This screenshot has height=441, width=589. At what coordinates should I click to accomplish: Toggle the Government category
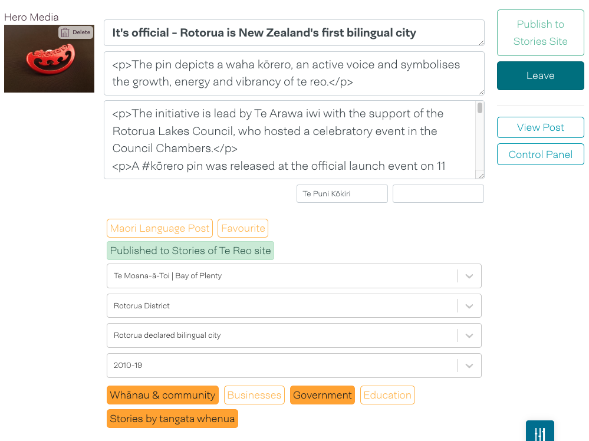click(323, 395)
